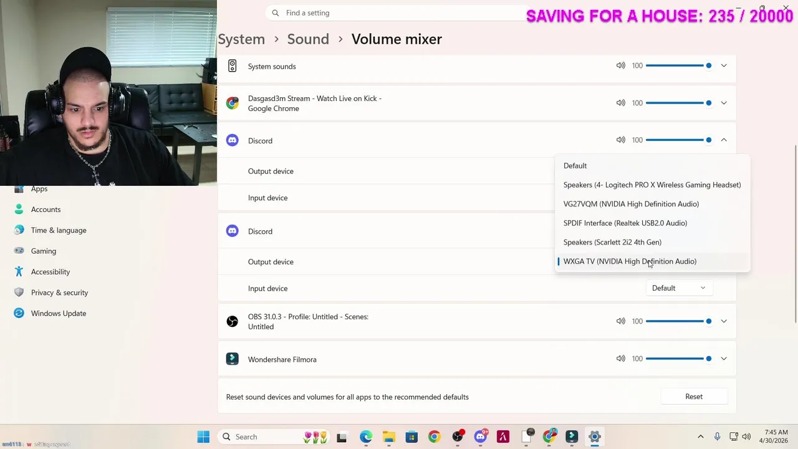Click the magnifier icon in Find a setting
This screenshot has width=798, height=449.
(276, 13)
